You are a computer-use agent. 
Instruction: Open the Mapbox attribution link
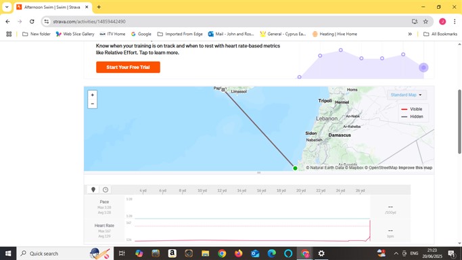[354, 167]
